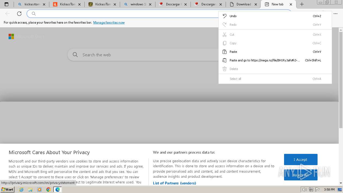This screenshot has width=343, height=193.
Task: Open File Explorer from the taskbar
Action: (30, 190)
